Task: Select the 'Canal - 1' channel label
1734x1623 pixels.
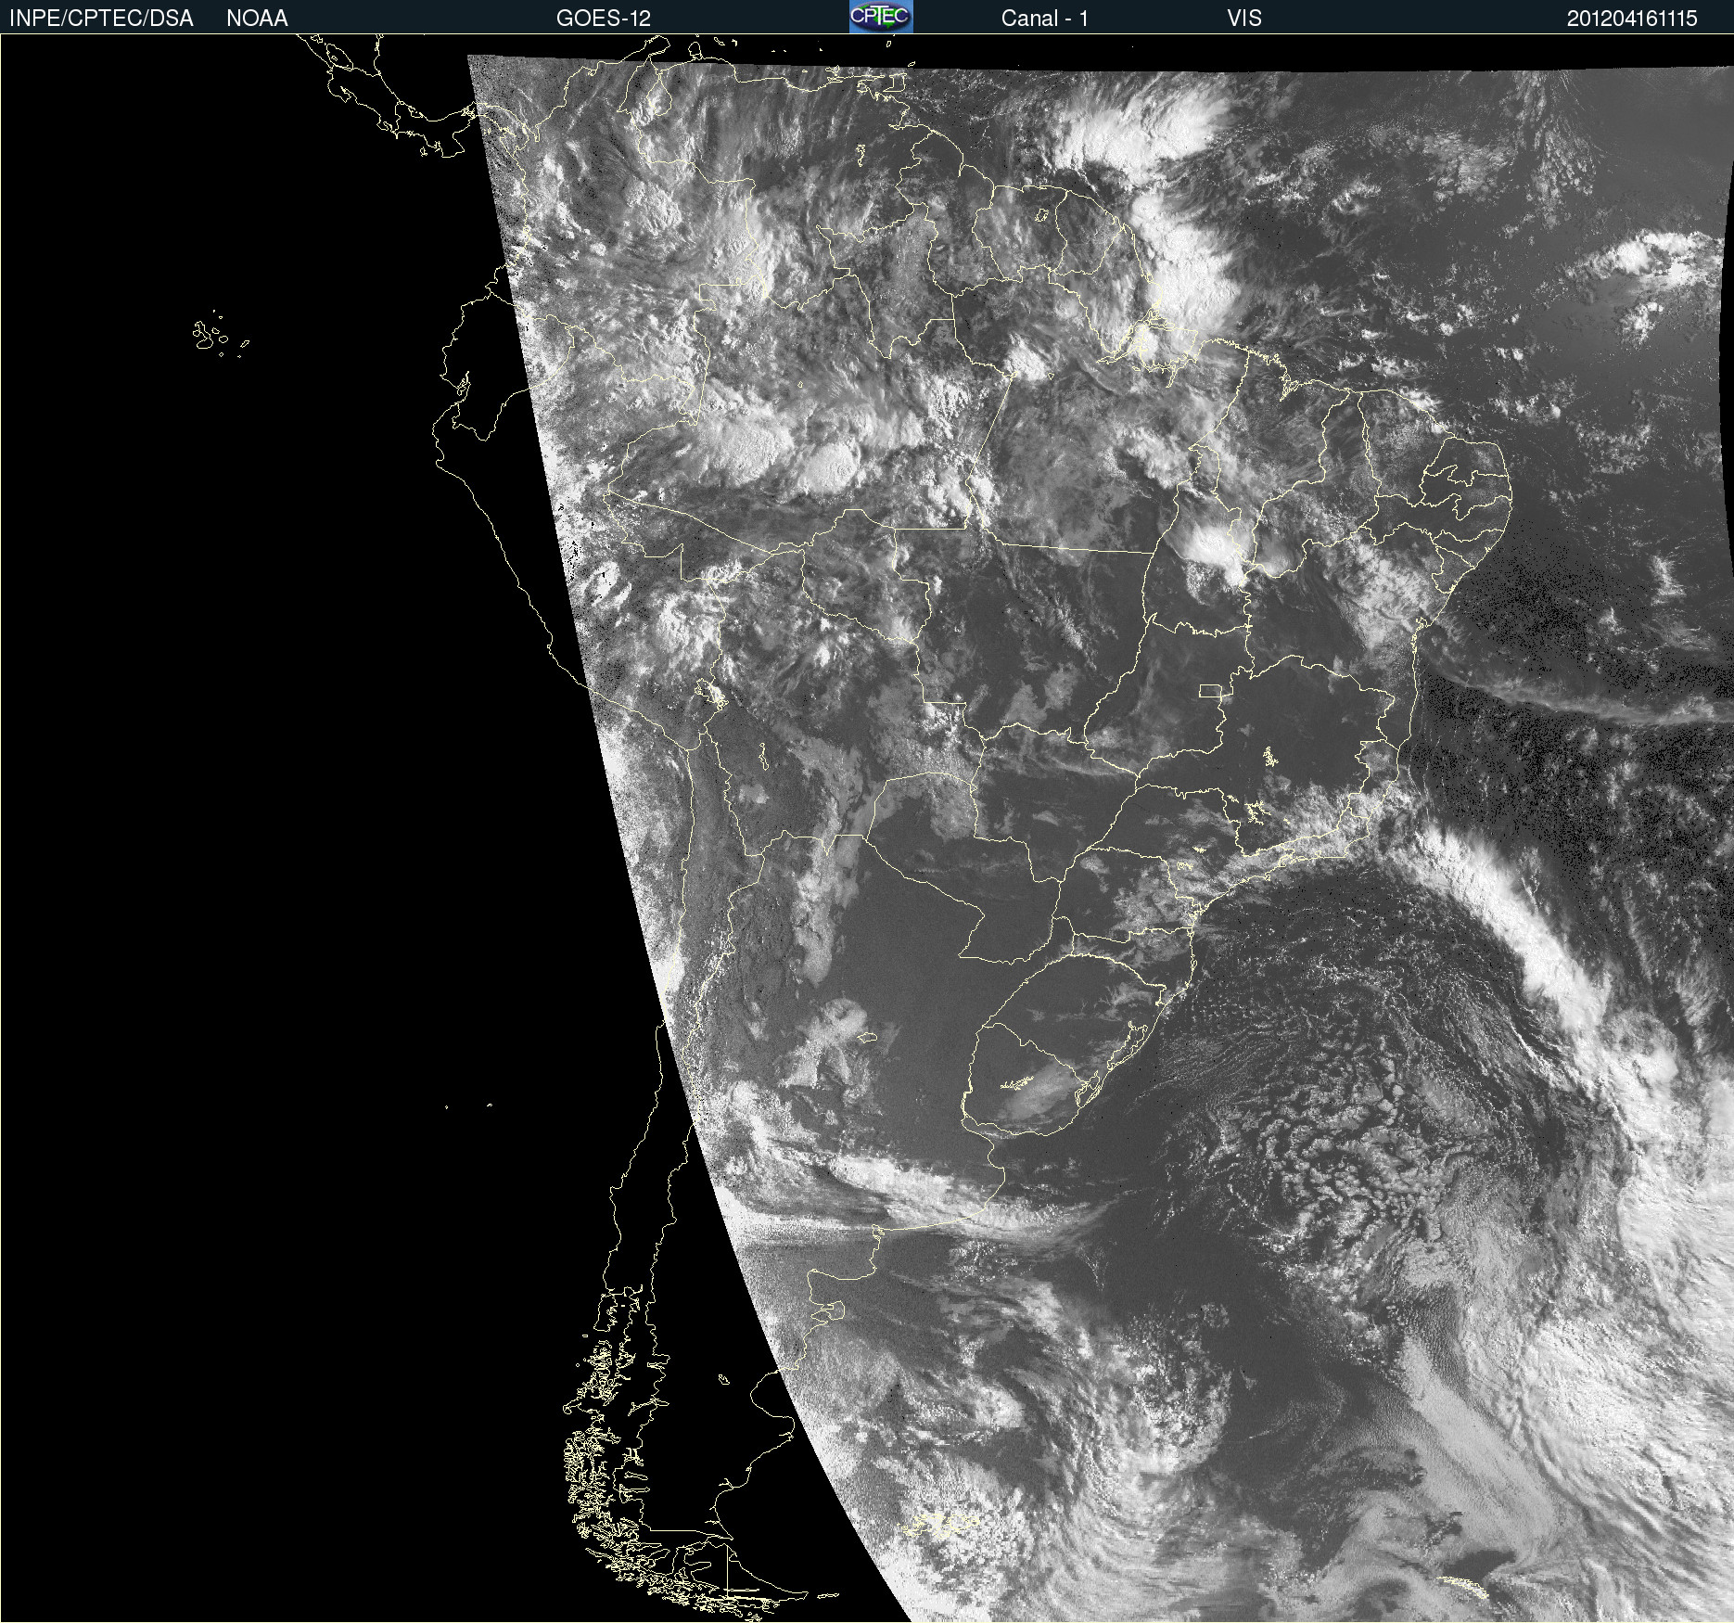Action: click(x=1044, y=19)
